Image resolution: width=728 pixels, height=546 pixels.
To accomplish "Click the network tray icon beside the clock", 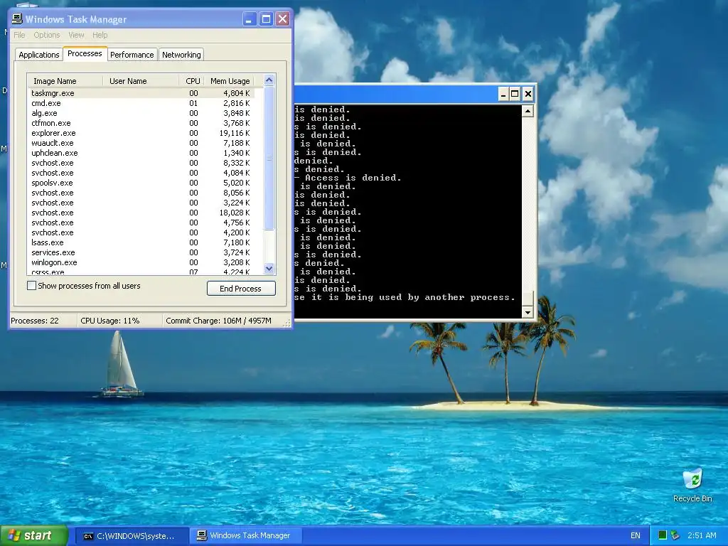I will click(x=675, y=535).
